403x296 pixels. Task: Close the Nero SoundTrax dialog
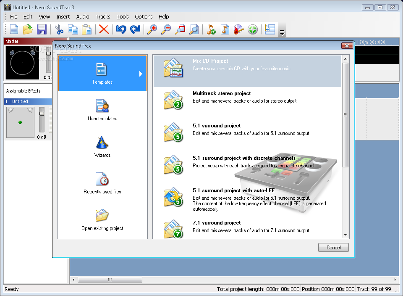pos(347,45)
